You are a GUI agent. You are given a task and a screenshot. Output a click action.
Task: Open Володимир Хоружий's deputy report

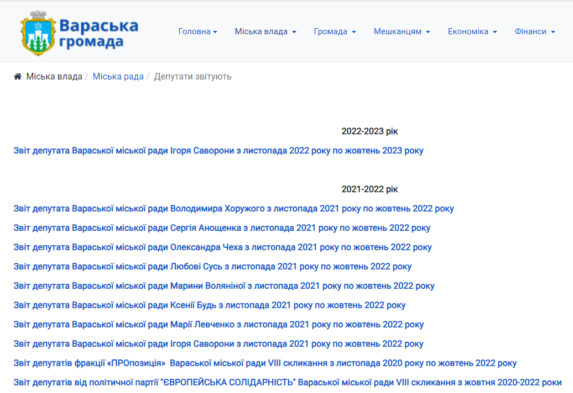pyautogui.click(x=233, y=209)
